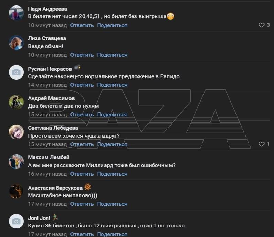Reply to Максим Лембей's comment

(x=82, y=174)
